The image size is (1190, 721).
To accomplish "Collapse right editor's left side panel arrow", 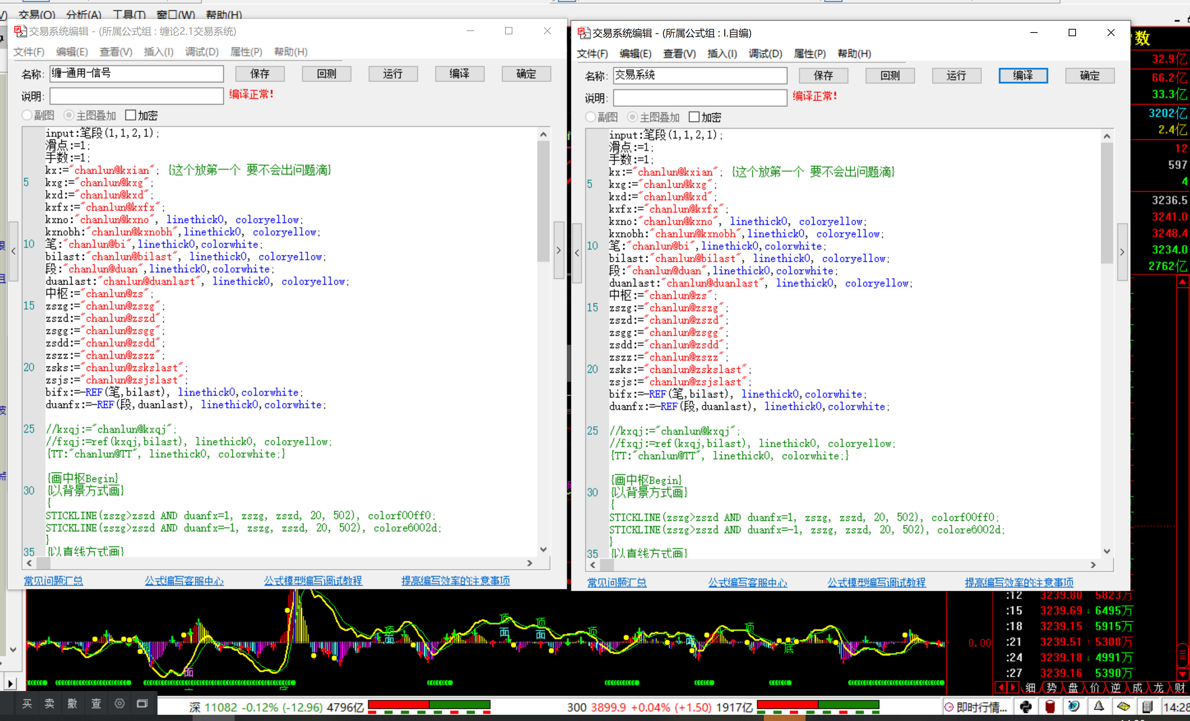I will [577, 253].
